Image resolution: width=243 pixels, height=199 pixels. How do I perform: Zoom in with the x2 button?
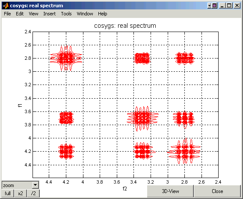click(x=21, y=193)
